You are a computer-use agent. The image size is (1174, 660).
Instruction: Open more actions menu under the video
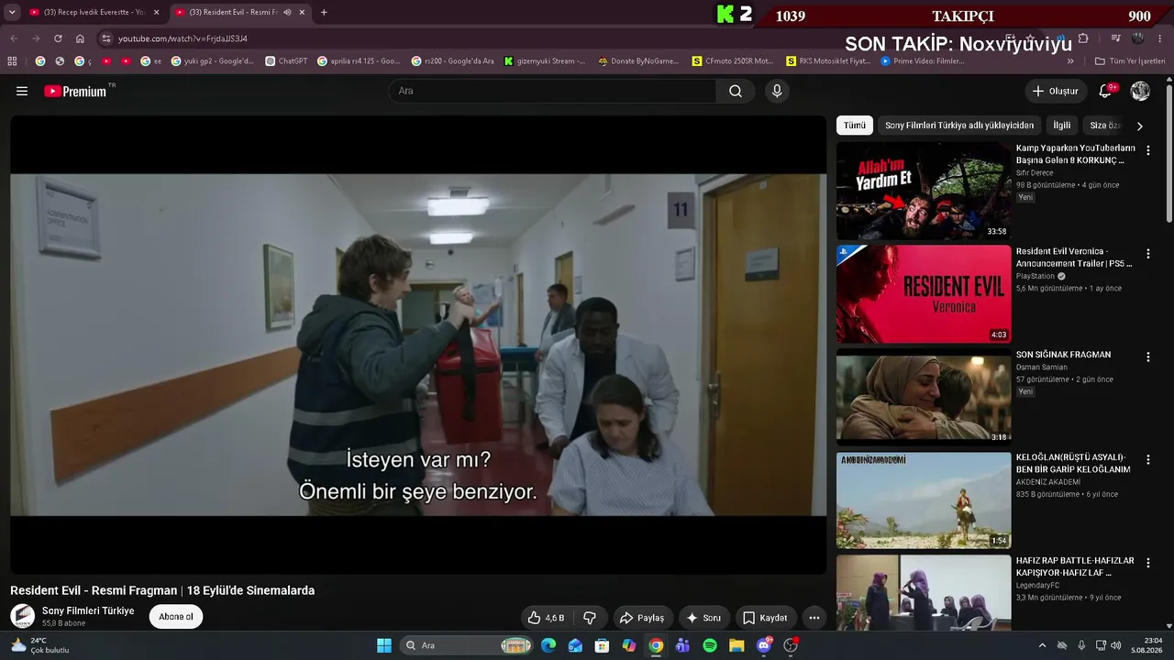[814, 618]
